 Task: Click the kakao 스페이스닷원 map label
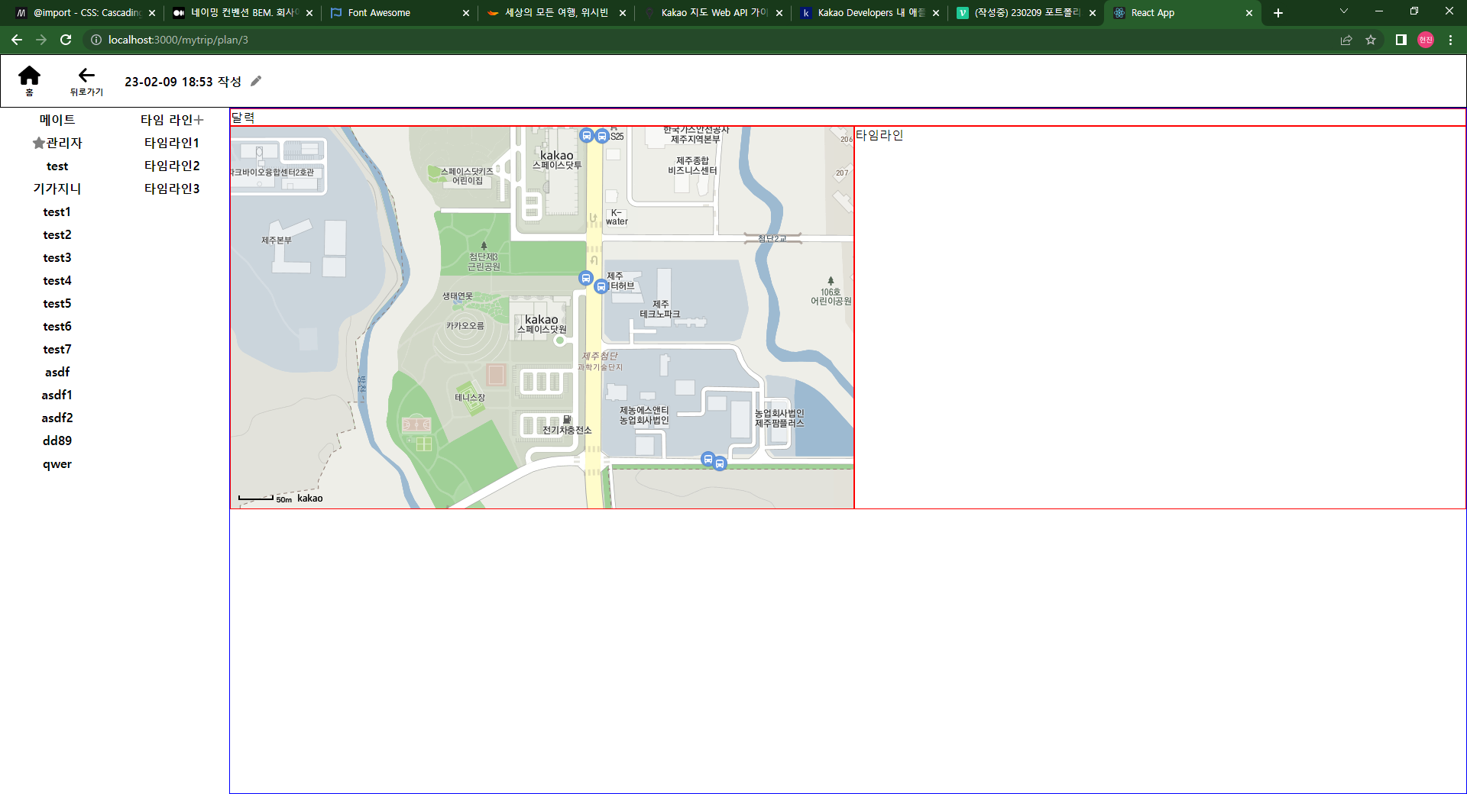tap(542, 324)
